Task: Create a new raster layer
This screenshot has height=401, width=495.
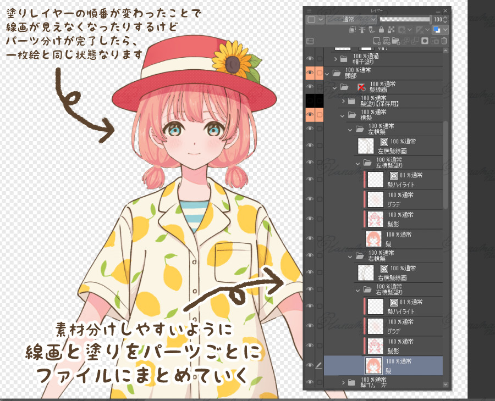Action: (x=377, y=41)
